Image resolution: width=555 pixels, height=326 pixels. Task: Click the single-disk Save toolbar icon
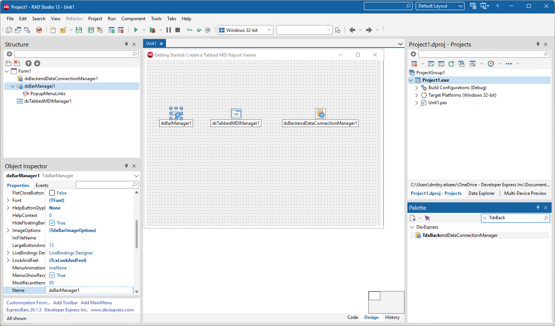[x=79, y=30]
